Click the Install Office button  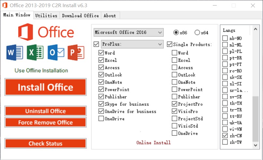point(45,87)
